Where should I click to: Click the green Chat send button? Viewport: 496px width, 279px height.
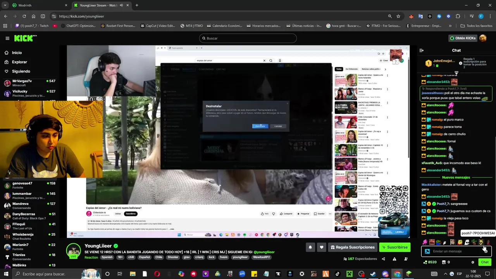click(485, 262)
